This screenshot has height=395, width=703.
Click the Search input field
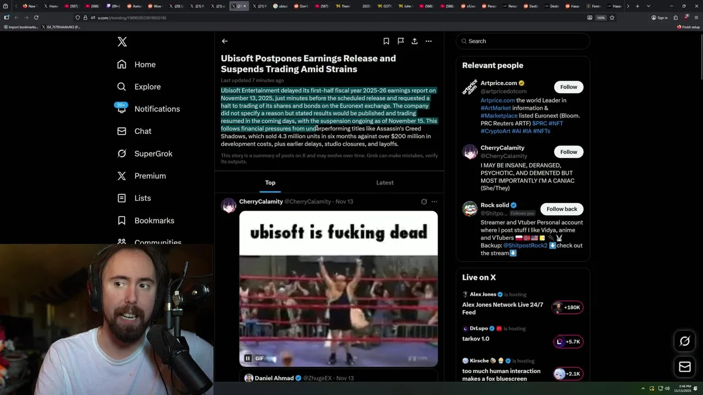pyautogui.click(x=523, y=41)
